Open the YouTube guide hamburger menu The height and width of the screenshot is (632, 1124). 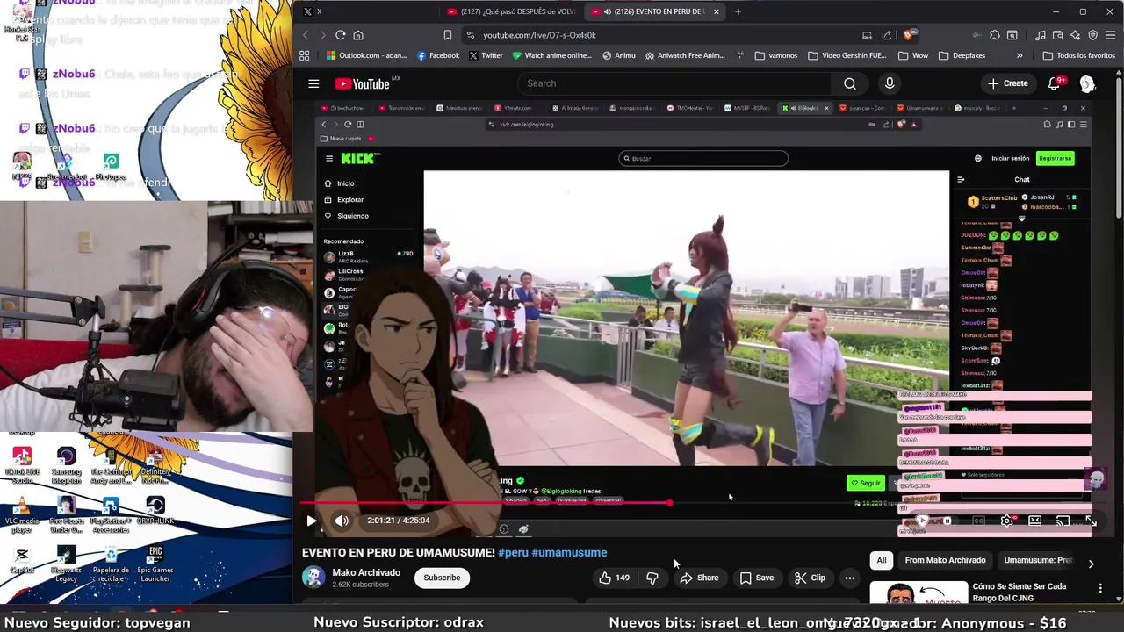click(x=313, y=83)
